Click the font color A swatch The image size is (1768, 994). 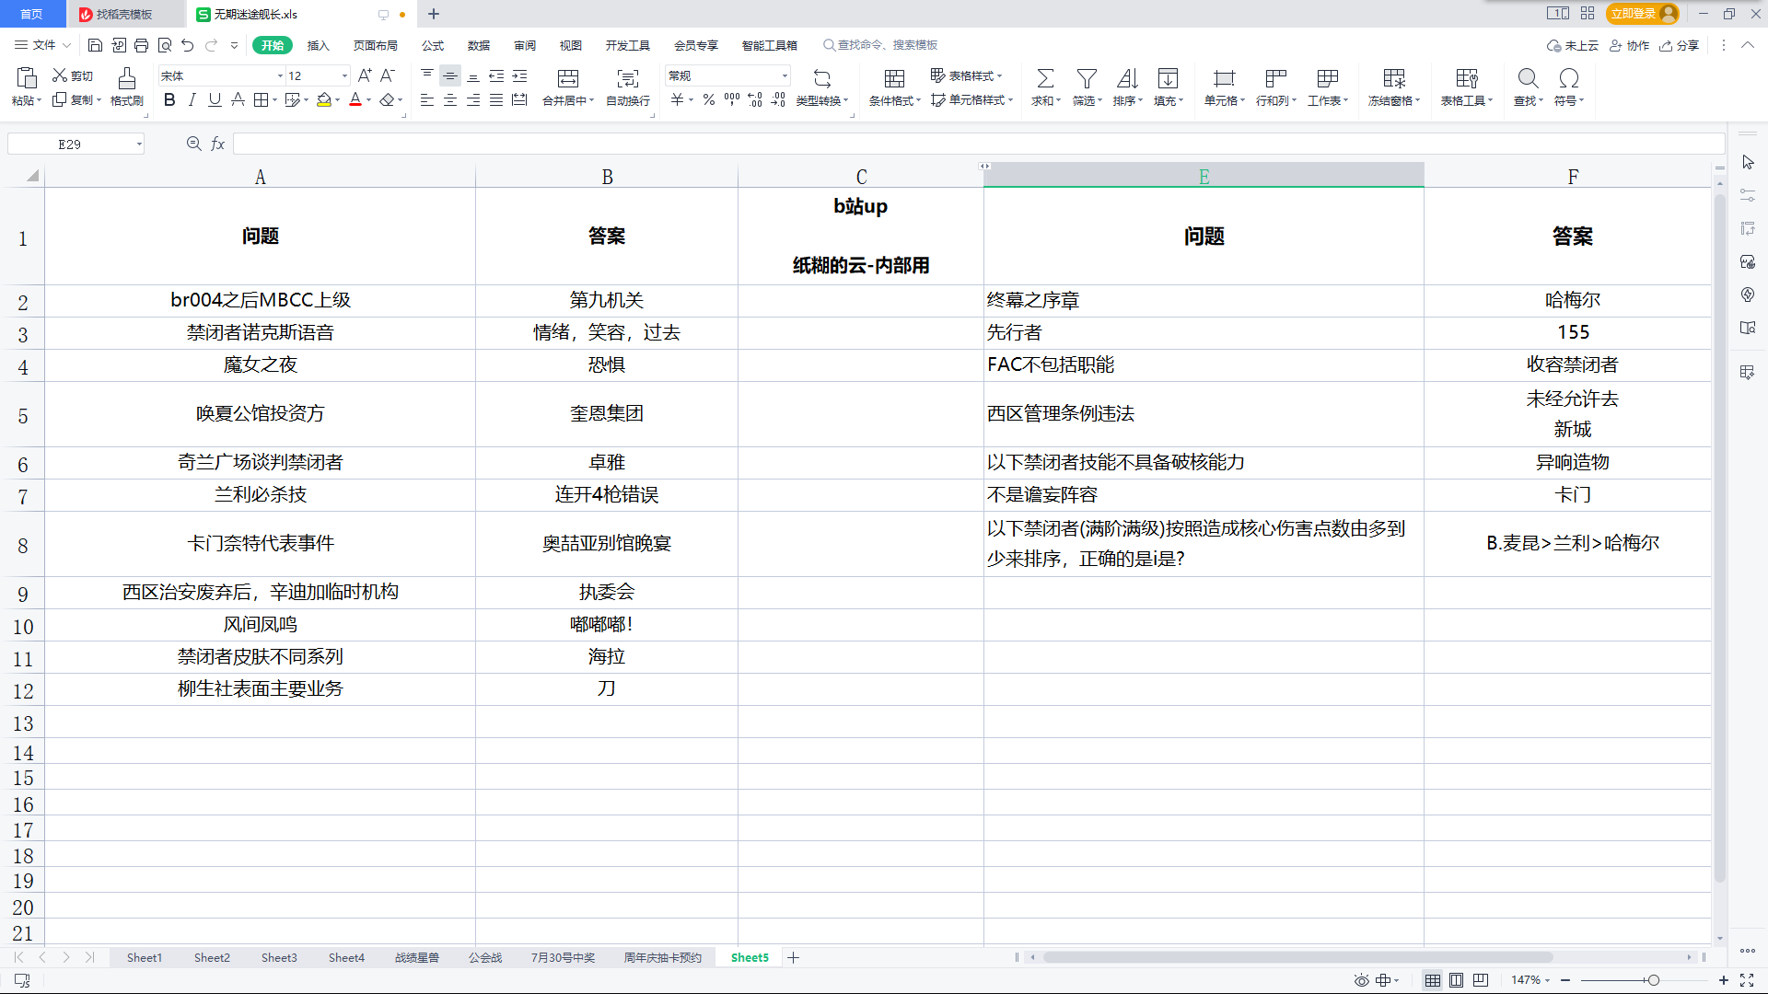tap(355, 99)
